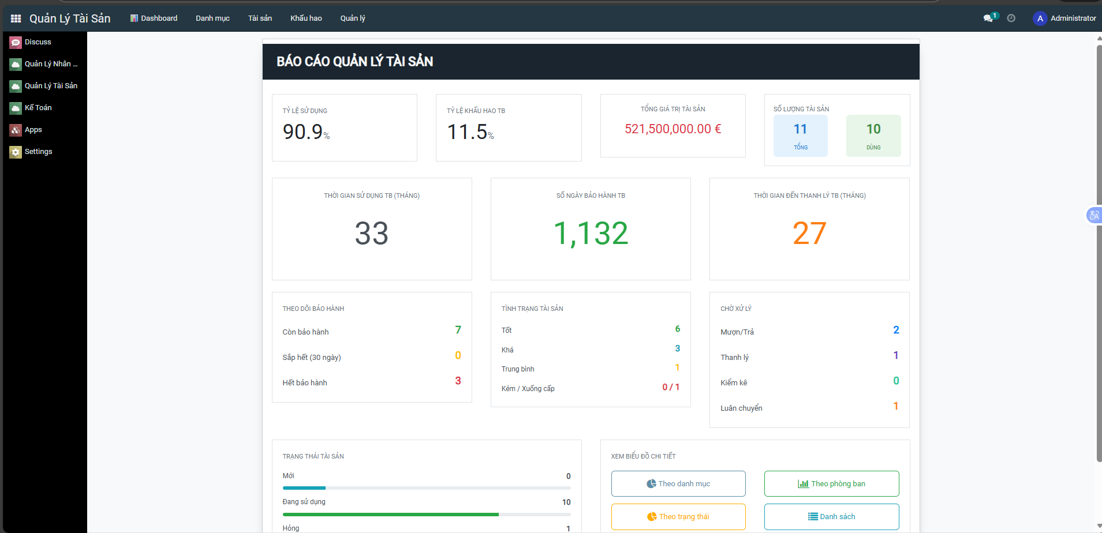Image resolution: width=1102 pixels, height=533 pixels.
Task: Click the Đang sử dụng progress bar
Action: (x=427, y=514)
